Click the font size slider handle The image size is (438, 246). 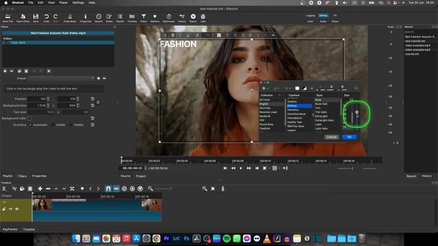tap(357, 112)
